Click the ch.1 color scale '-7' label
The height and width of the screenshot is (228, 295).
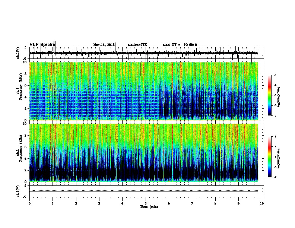(x=275, y=115)
